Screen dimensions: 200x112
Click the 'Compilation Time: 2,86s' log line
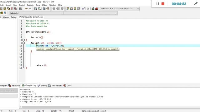coord(35,102)
